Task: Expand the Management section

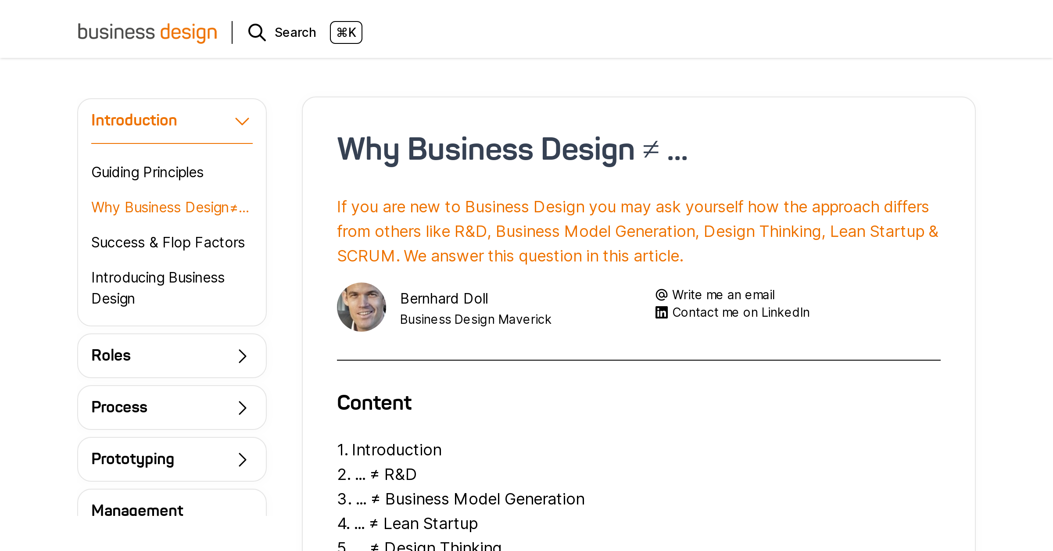Action: pos(172,510)
